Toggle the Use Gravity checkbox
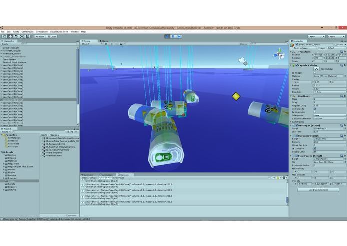Viewport: 347px width, 246px height. (315, 109)
